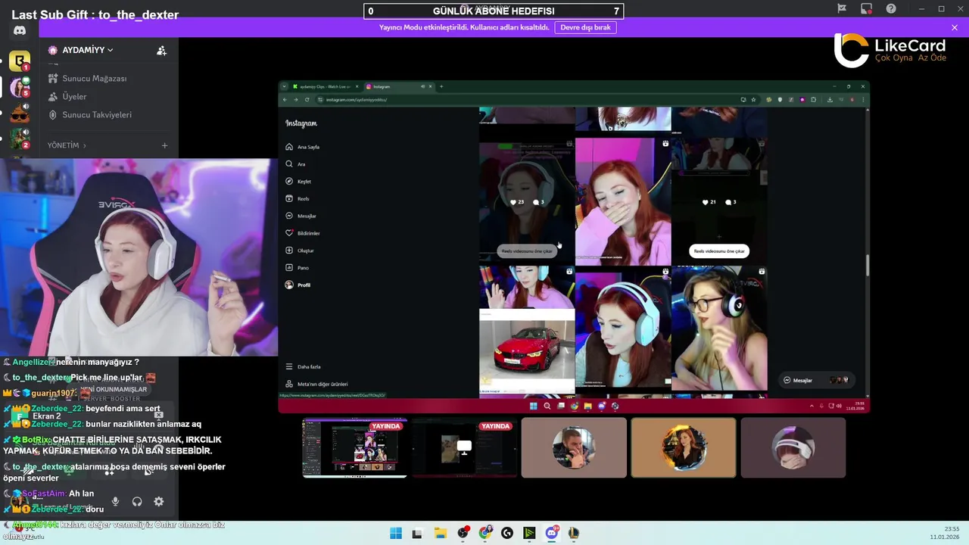This screenshot has width=969, height=545.
Task: Open browser downloads icon in streamed Chrome
Action: [x=830, y=99]
